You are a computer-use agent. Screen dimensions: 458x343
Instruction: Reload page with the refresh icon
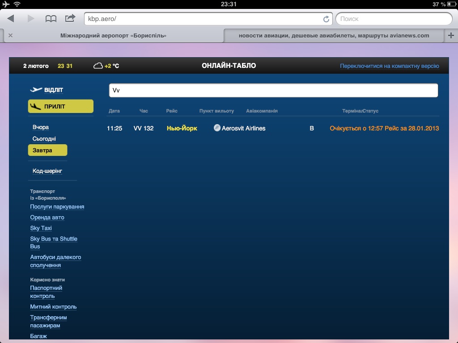[x=326, y=19]
